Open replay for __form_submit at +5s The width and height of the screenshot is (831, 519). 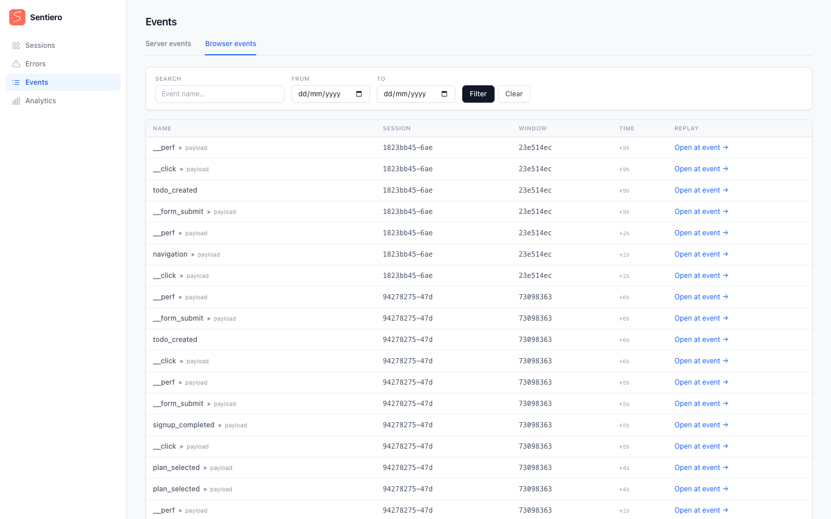(x=701, y=404)
